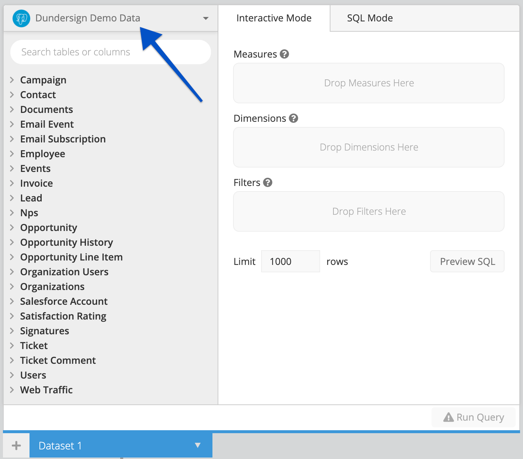Click the Limit rows input field
The image size is (523, 459).
[x=291, y=261]
